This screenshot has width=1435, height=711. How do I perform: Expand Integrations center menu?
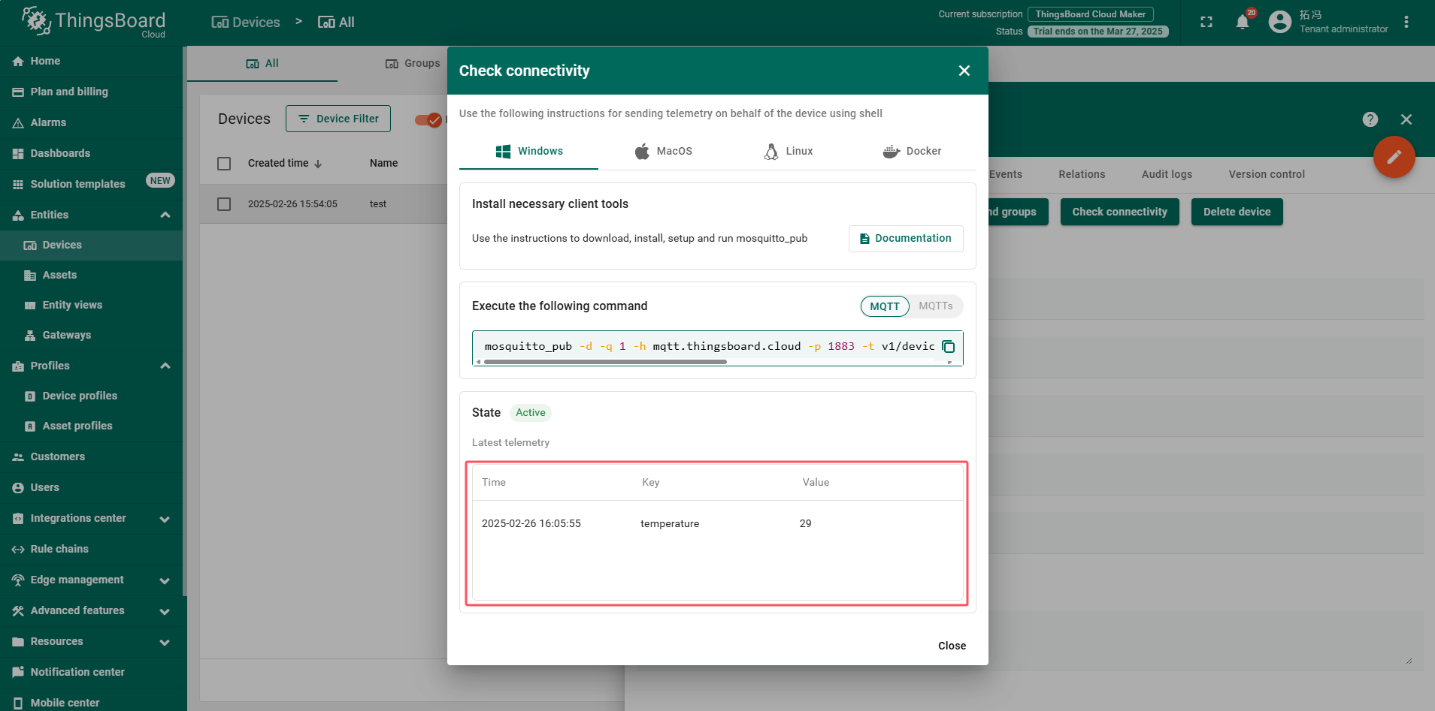point(165,519)
